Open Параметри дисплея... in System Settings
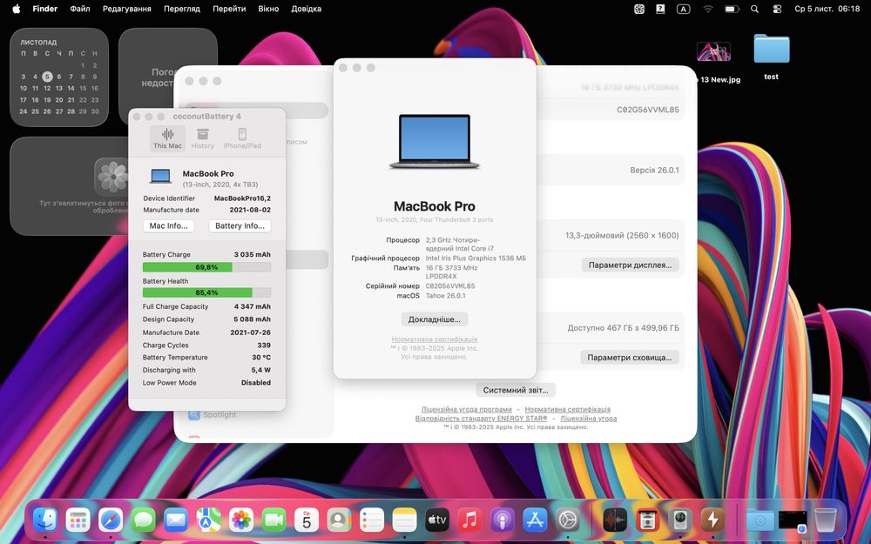This screenshot has width=871, height=544. (x=630, y=265)
